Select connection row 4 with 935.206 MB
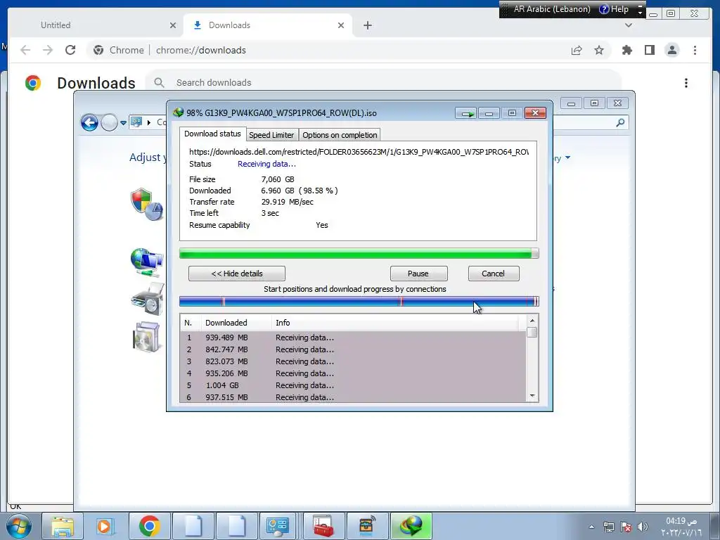Viewport: 720px width, 540px height. click(353, 373)
